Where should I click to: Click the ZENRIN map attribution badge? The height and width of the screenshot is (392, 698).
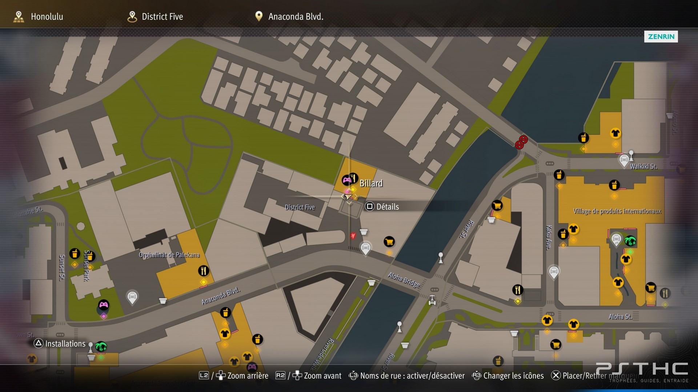coord(661,37)
